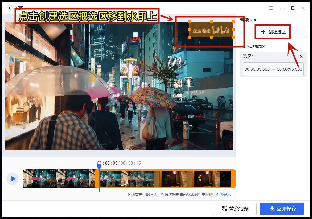Remove 选区1 with its X icon
The height and width of the screenshot is (219, 312).
tap(301, 56)
